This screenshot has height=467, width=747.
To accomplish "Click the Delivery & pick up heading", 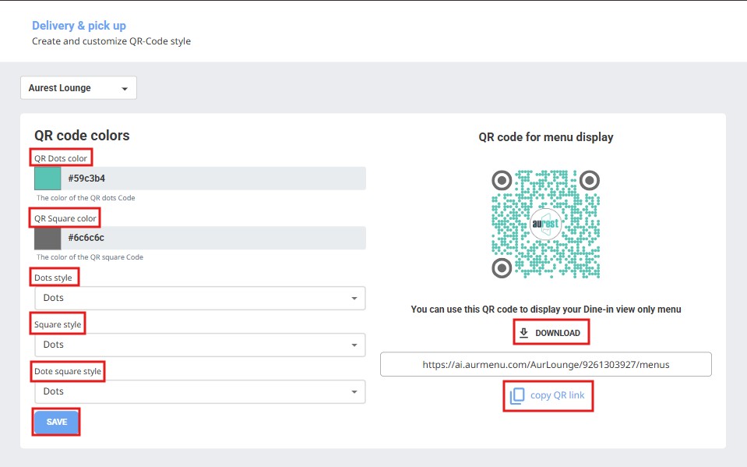I will tap(79, 26).
